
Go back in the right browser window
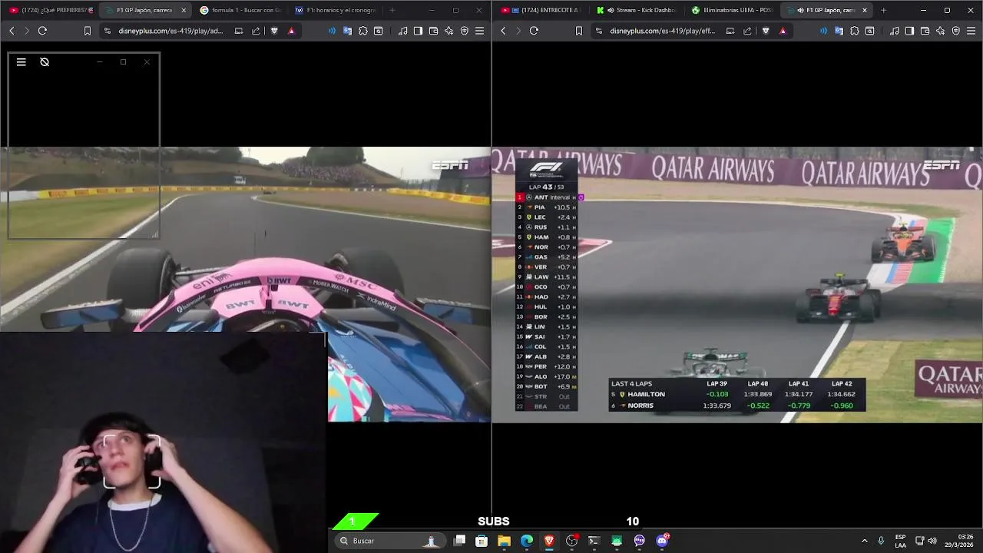pos(503,31)
